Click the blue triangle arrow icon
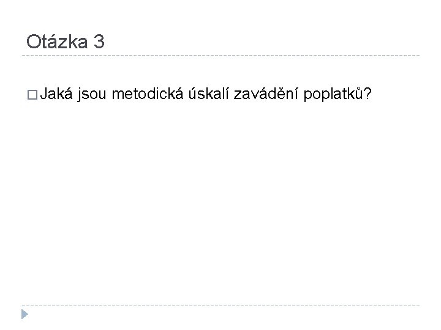The height and width of the screenshot is (330, 441). (24, 315)
